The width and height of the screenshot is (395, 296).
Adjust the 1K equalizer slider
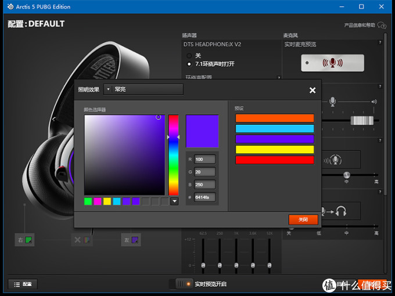pos(236,265)
